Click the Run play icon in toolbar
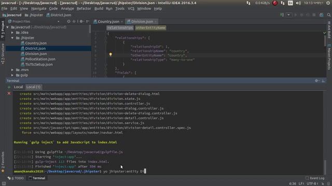This screenshot has width=332, height=186. 296,15
